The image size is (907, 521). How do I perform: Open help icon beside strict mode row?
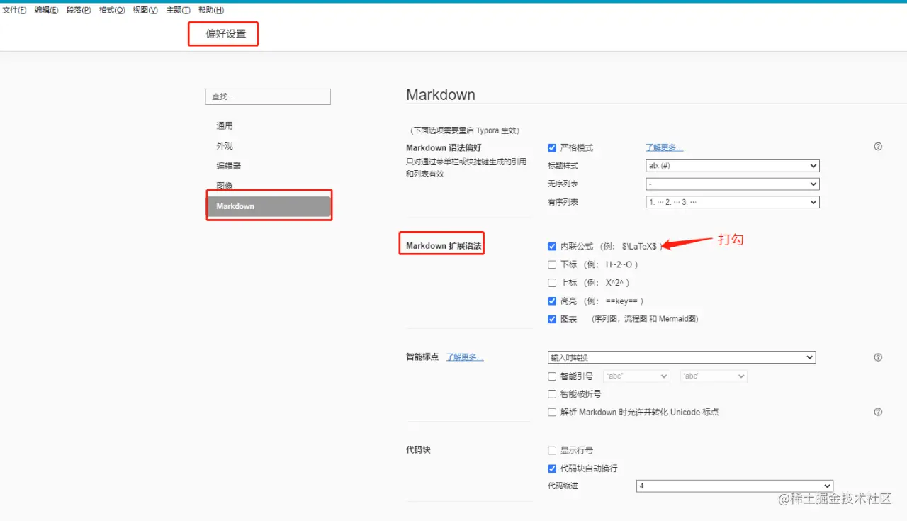878,147
